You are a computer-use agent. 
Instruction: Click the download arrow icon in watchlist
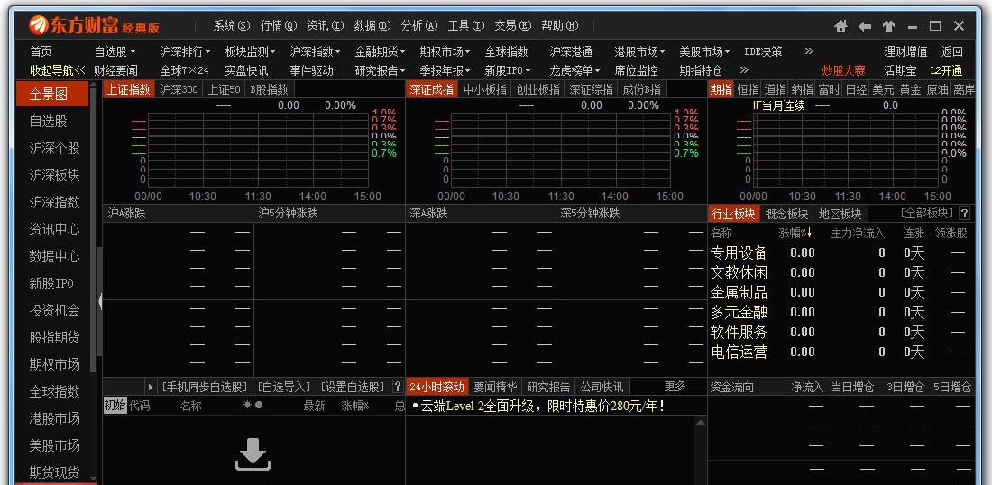tap(253, 454)
